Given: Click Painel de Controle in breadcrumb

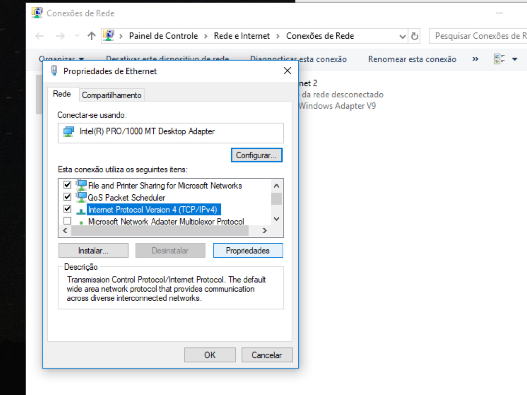Looking at the screenshot, I should coord(163,36).
